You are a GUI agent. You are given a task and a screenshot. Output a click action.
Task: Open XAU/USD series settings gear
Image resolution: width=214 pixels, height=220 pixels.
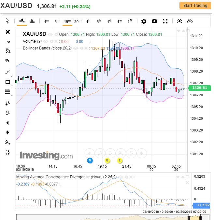(x=56, y=34)
